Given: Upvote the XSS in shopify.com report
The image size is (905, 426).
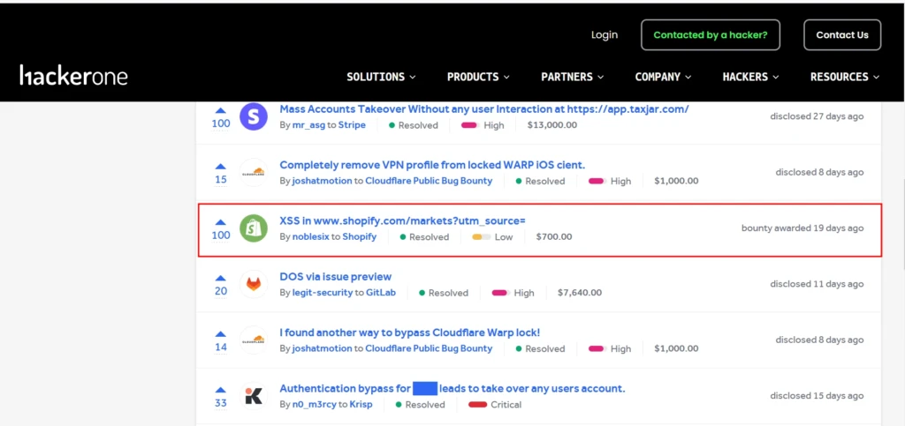Looking at the screenshot, I should click(x=221, y=222).
